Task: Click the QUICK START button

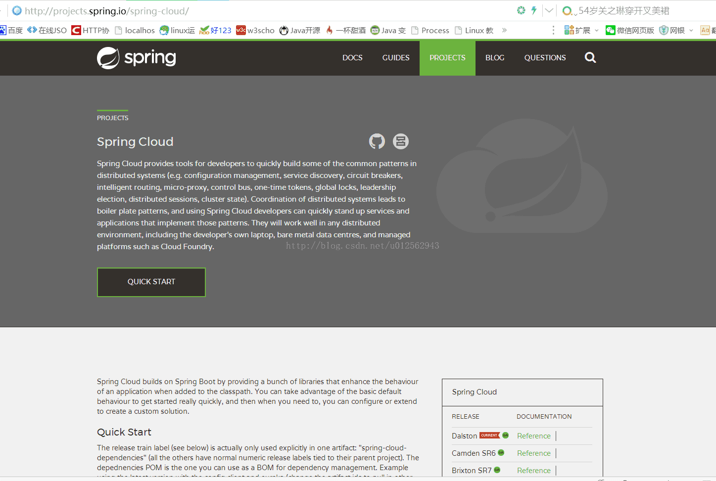Action: click(151, 282)
